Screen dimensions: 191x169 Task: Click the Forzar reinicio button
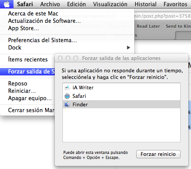click(x=158, y=154)
